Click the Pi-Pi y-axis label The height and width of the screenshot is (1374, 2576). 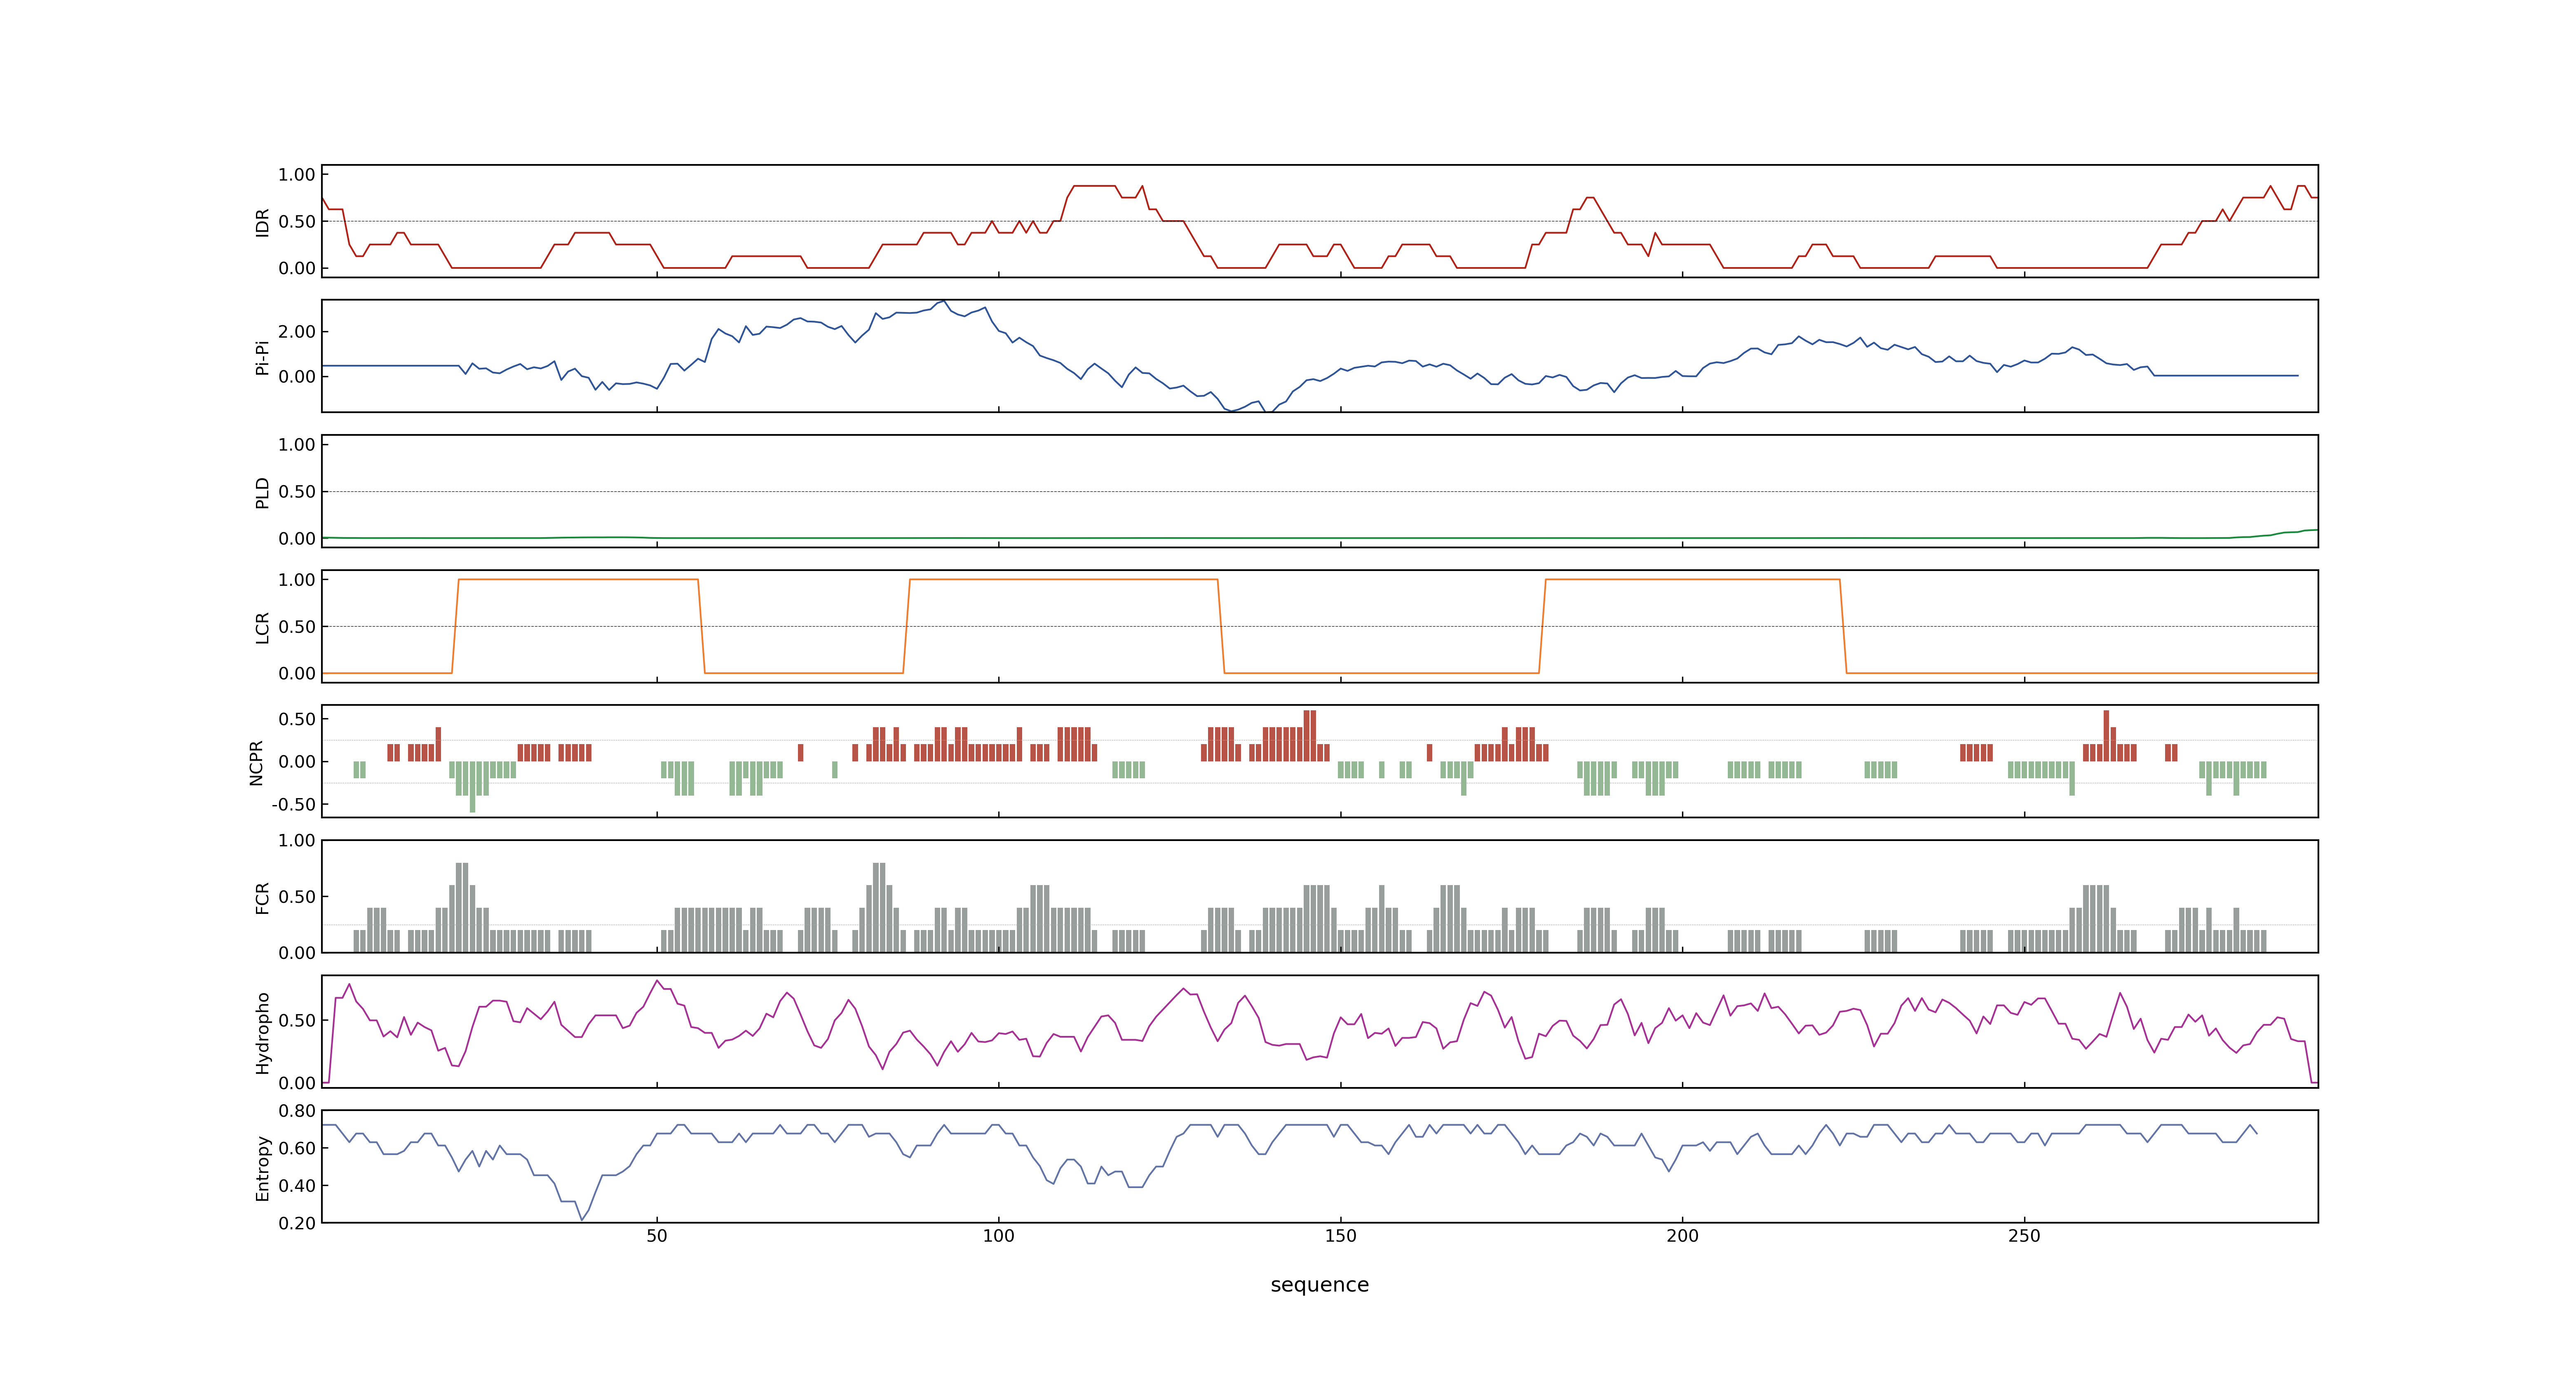click(263, 357)
